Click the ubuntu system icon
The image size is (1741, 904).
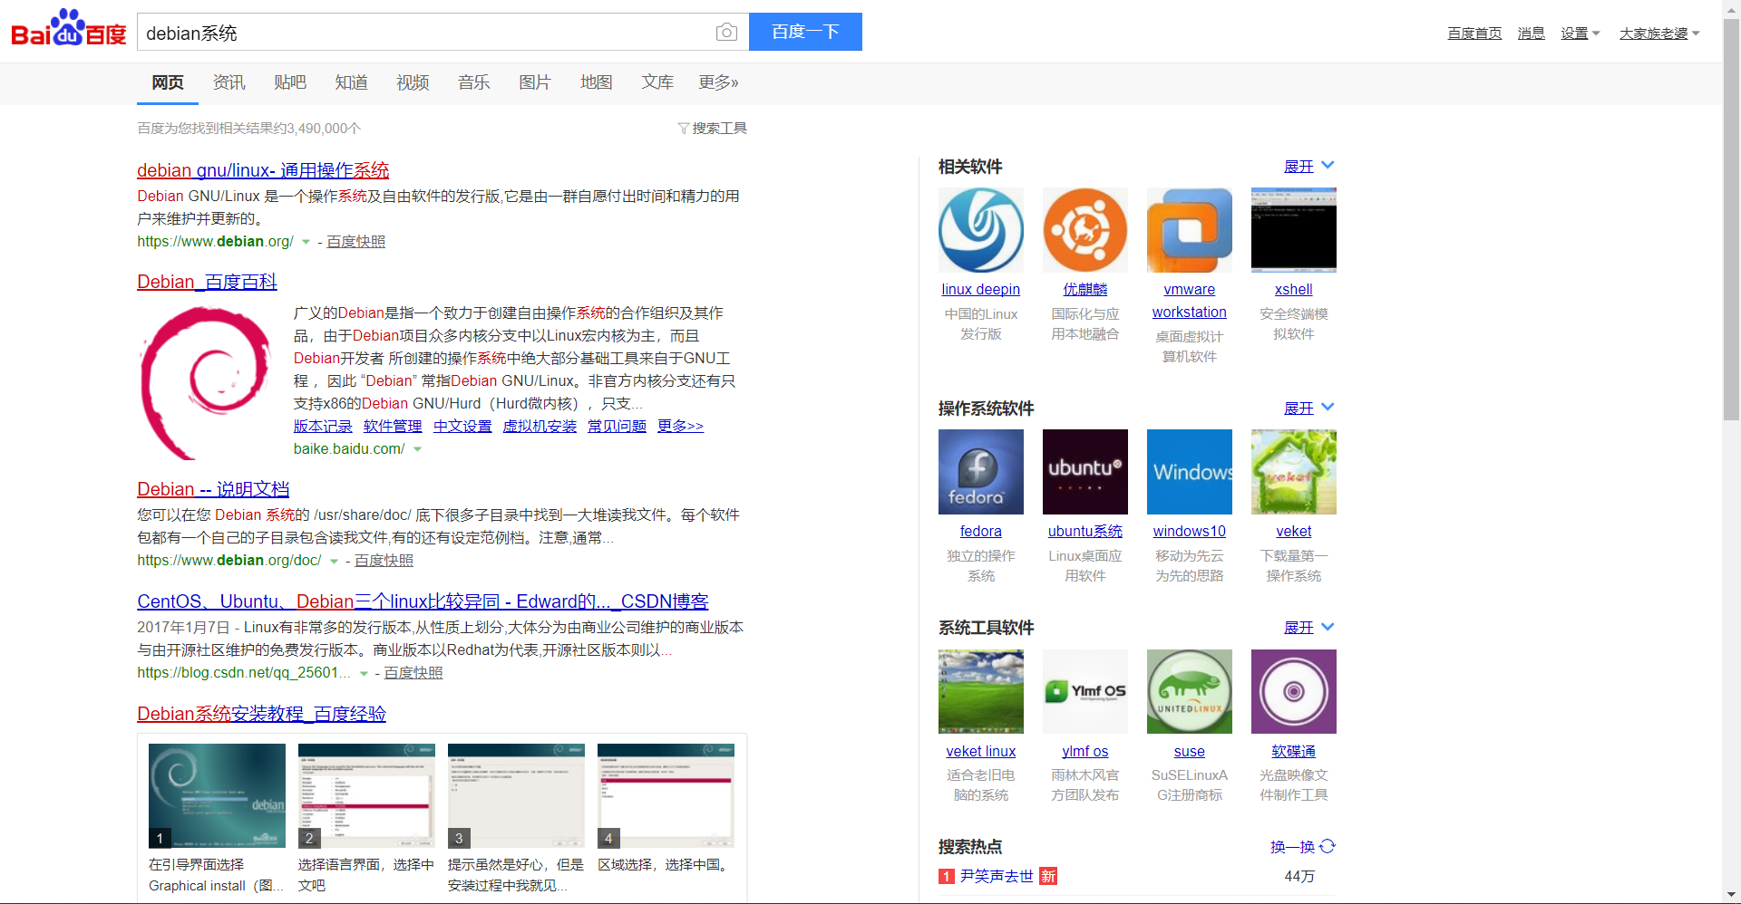pyautogui.click(x=1085, y=472)
